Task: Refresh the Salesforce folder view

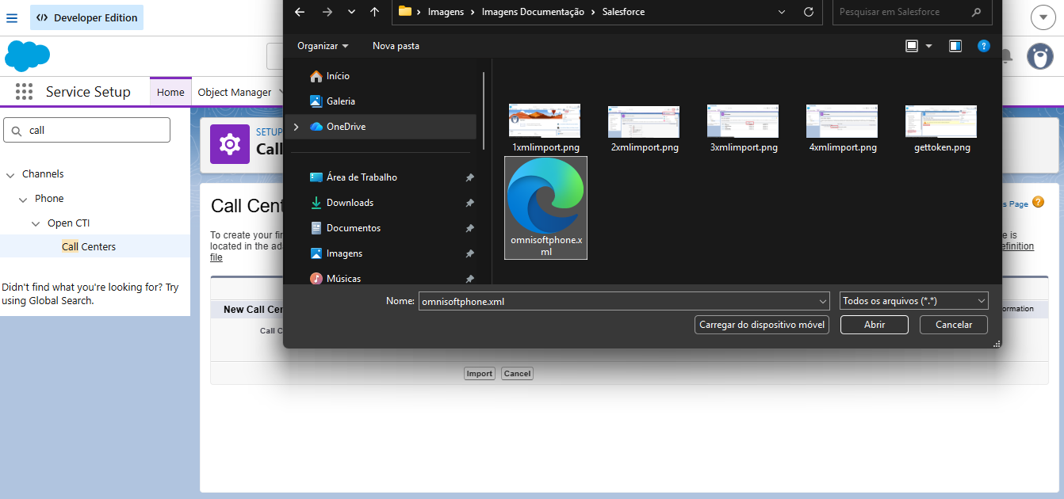Action: click(x=809, y=12)
